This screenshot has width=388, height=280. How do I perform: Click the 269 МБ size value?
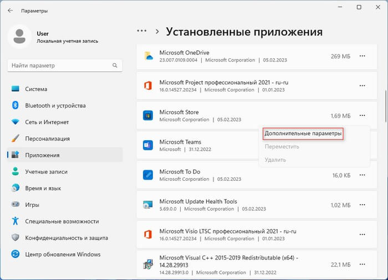coord(340,57)
